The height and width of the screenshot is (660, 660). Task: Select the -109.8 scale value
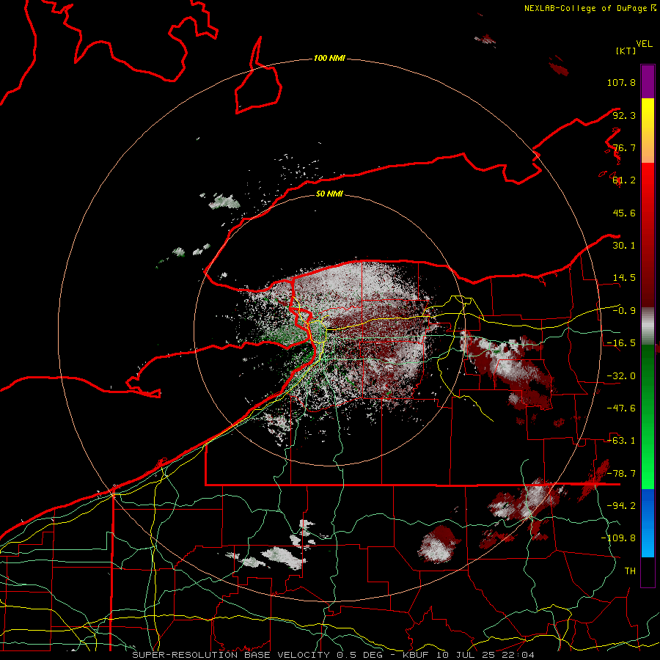coord(618,538)
